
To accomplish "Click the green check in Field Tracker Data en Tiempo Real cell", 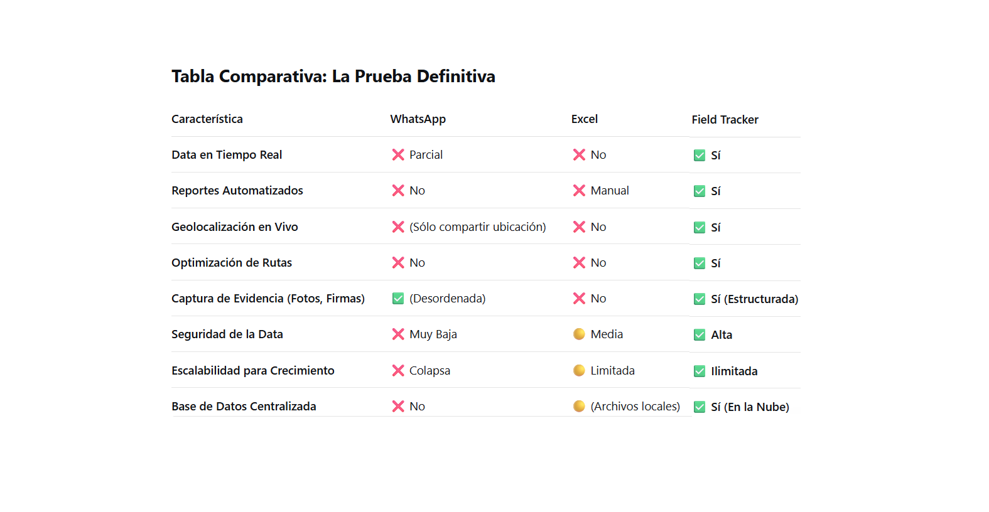I will [x=700, y=156].
